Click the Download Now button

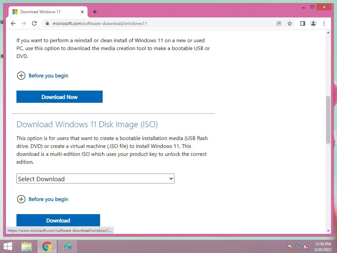[60, 97]
